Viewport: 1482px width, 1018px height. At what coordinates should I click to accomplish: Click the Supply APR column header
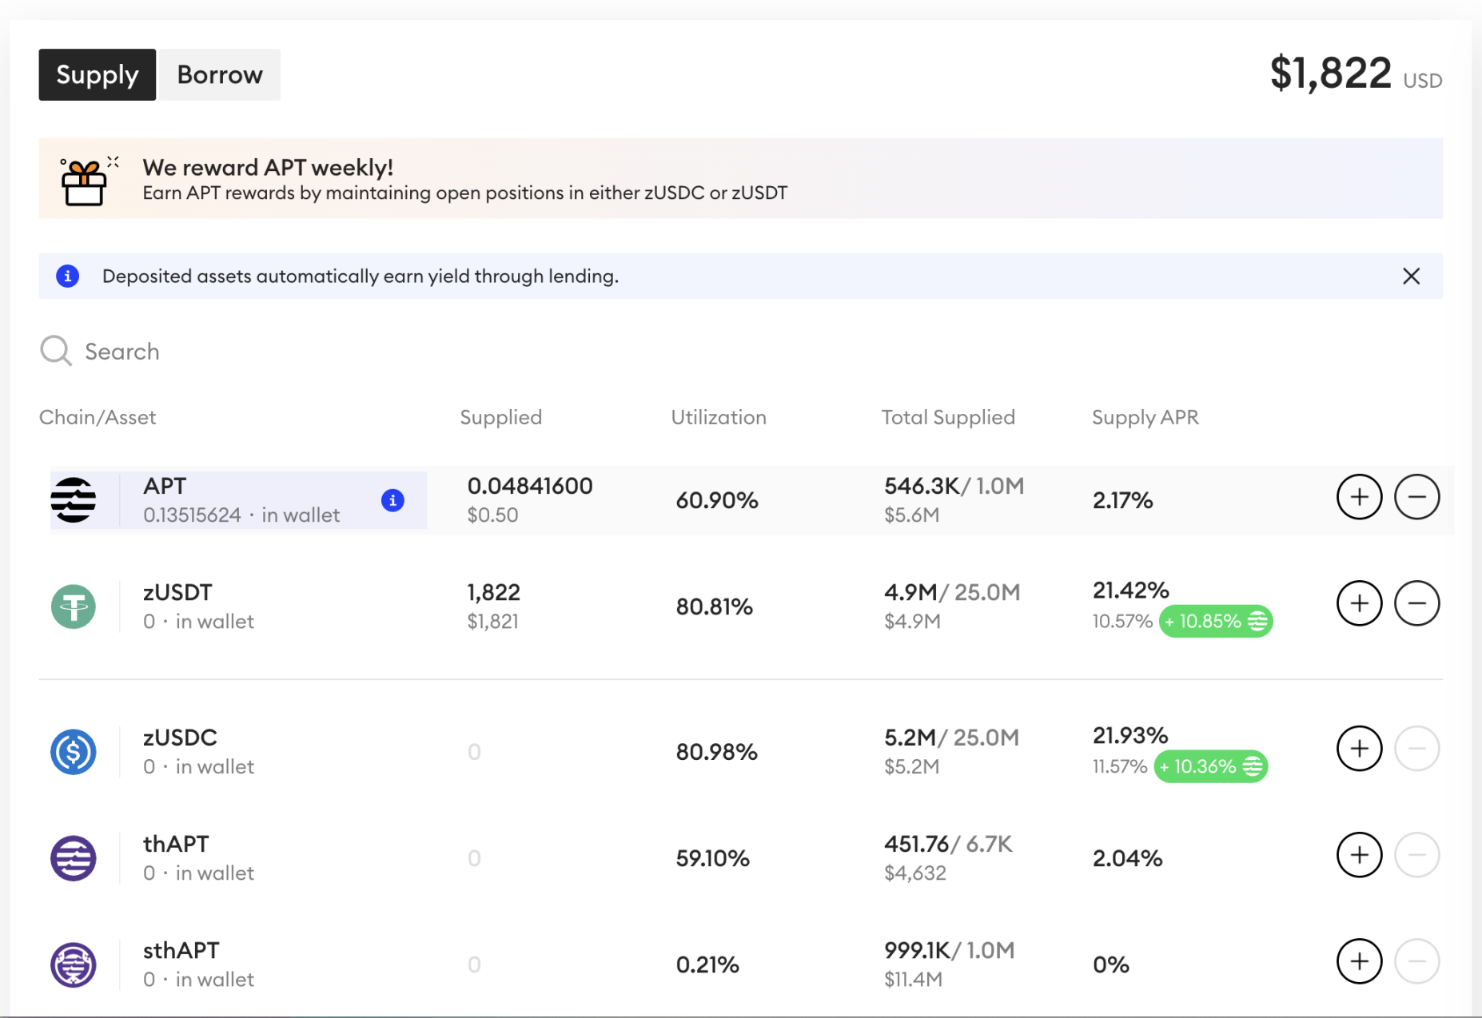[x=1145, y=417]
